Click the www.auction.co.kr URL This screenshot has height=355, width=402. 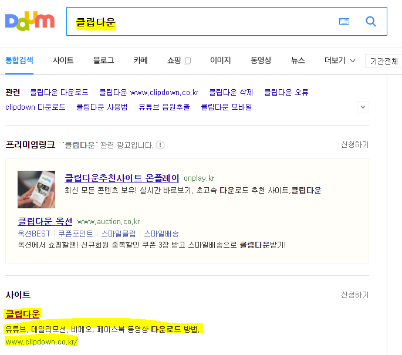[109, 221]
